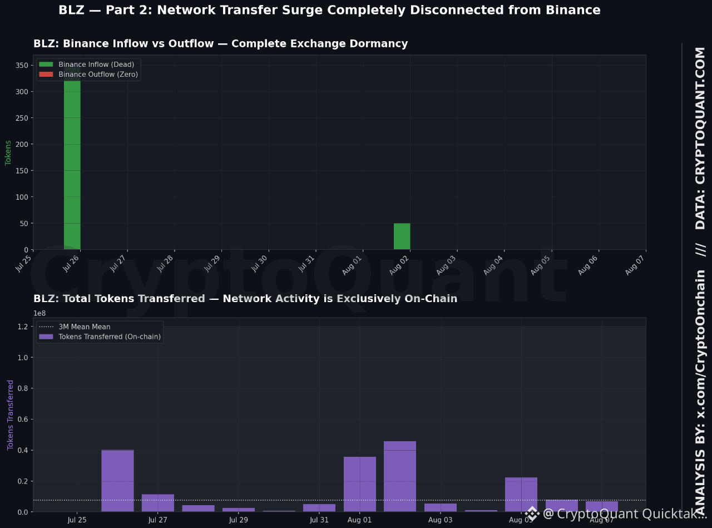Select the purple Aug 01 transfers bar

coord(360,484)
